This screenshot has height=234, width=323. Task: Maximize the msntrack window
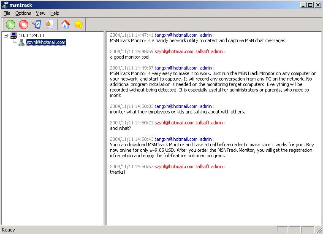coord(310,5)
